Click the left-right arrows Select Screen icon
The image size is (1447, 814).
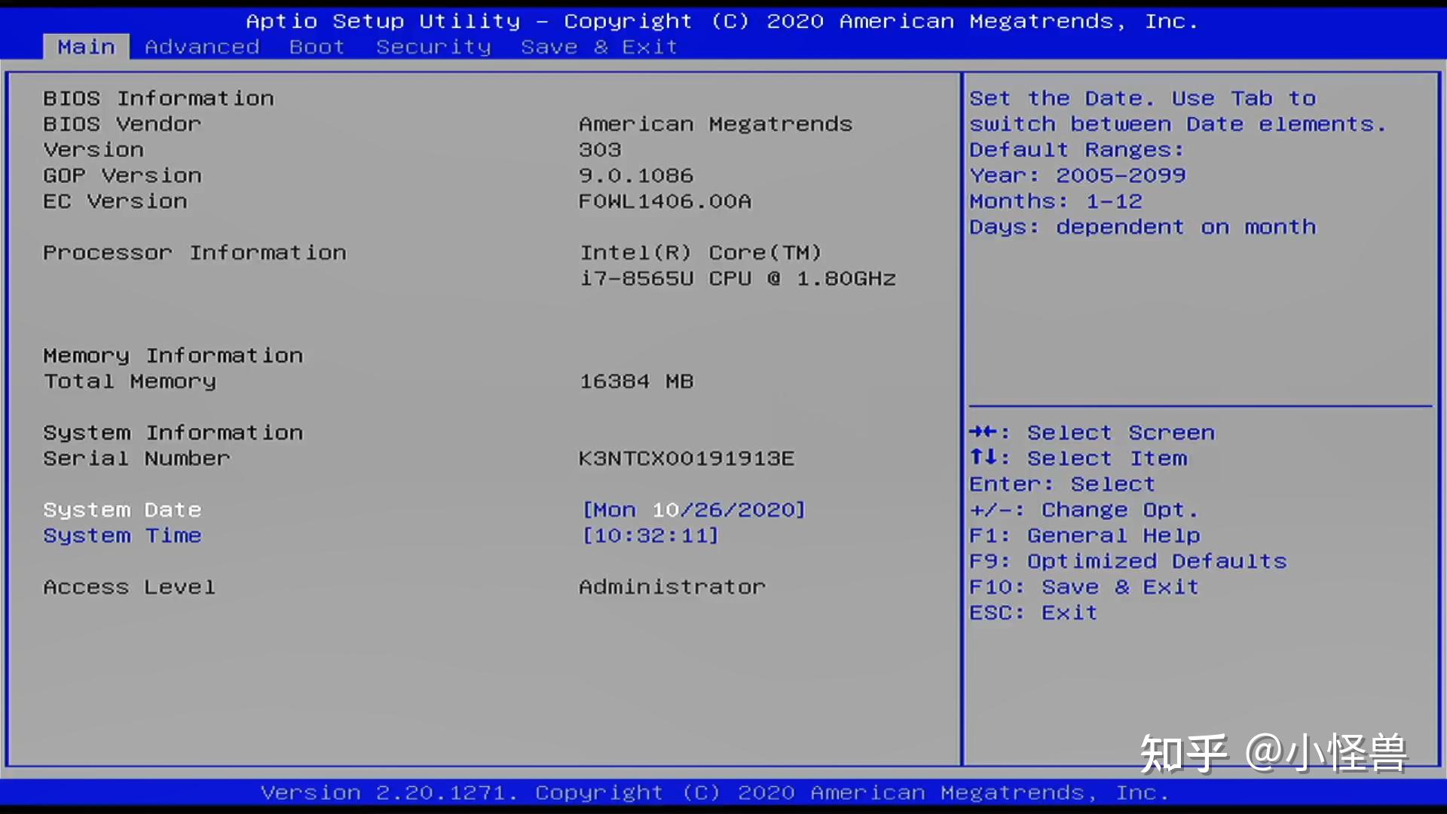[x=983, y=432]
